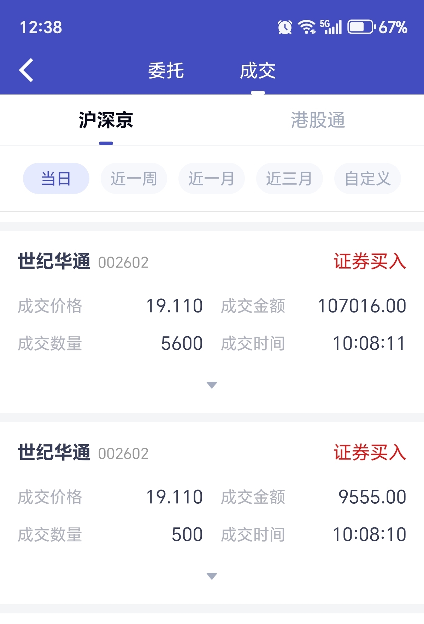
Task: Tap the 12:38 clock in status bar
Action: coord(41,28)
